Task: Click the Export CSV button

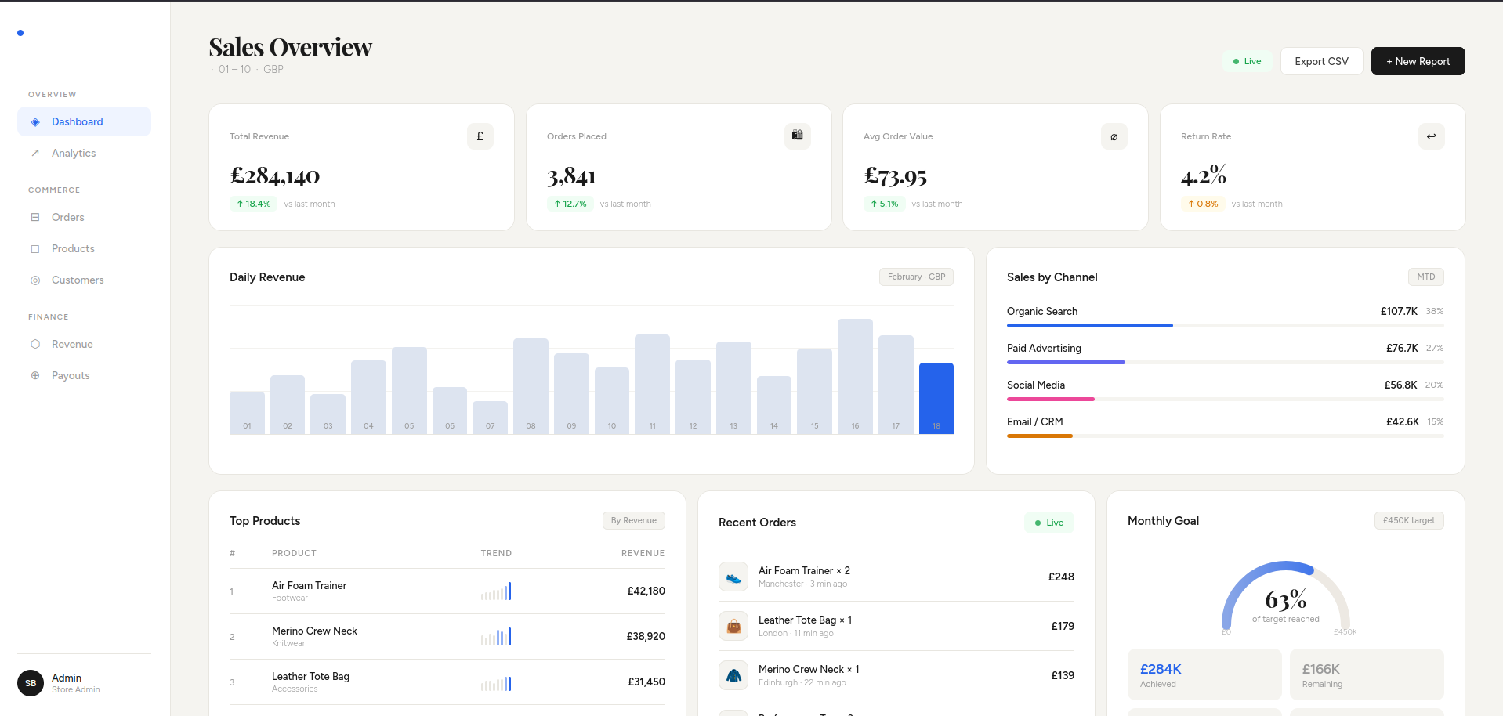Action: 1320,60
